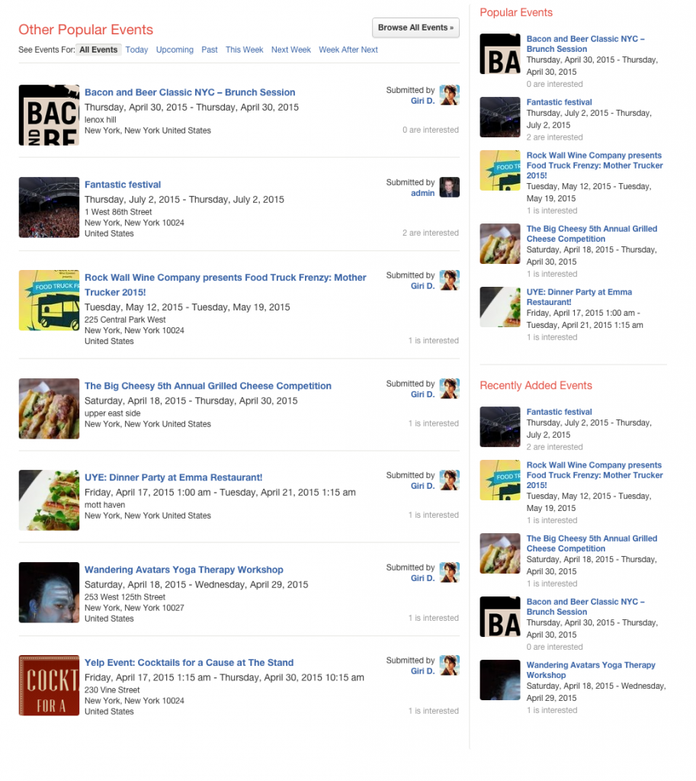Open Giri D. name link on Yelp Cocktails event
Screen dimensions: 696x781
point(422,671)
